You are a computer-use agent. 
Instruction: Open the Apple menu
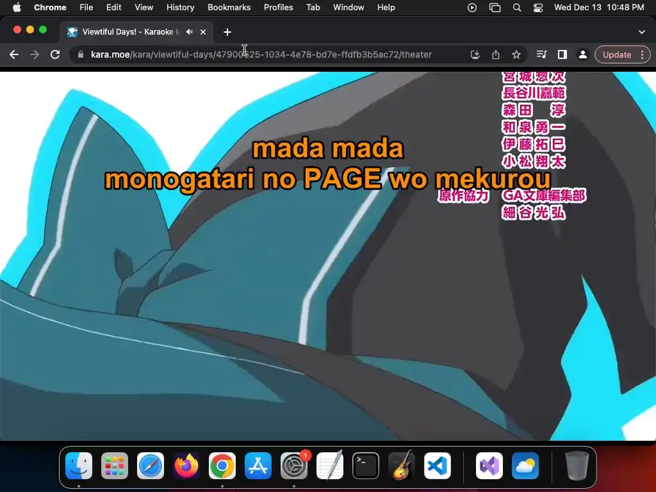[17, 7]
